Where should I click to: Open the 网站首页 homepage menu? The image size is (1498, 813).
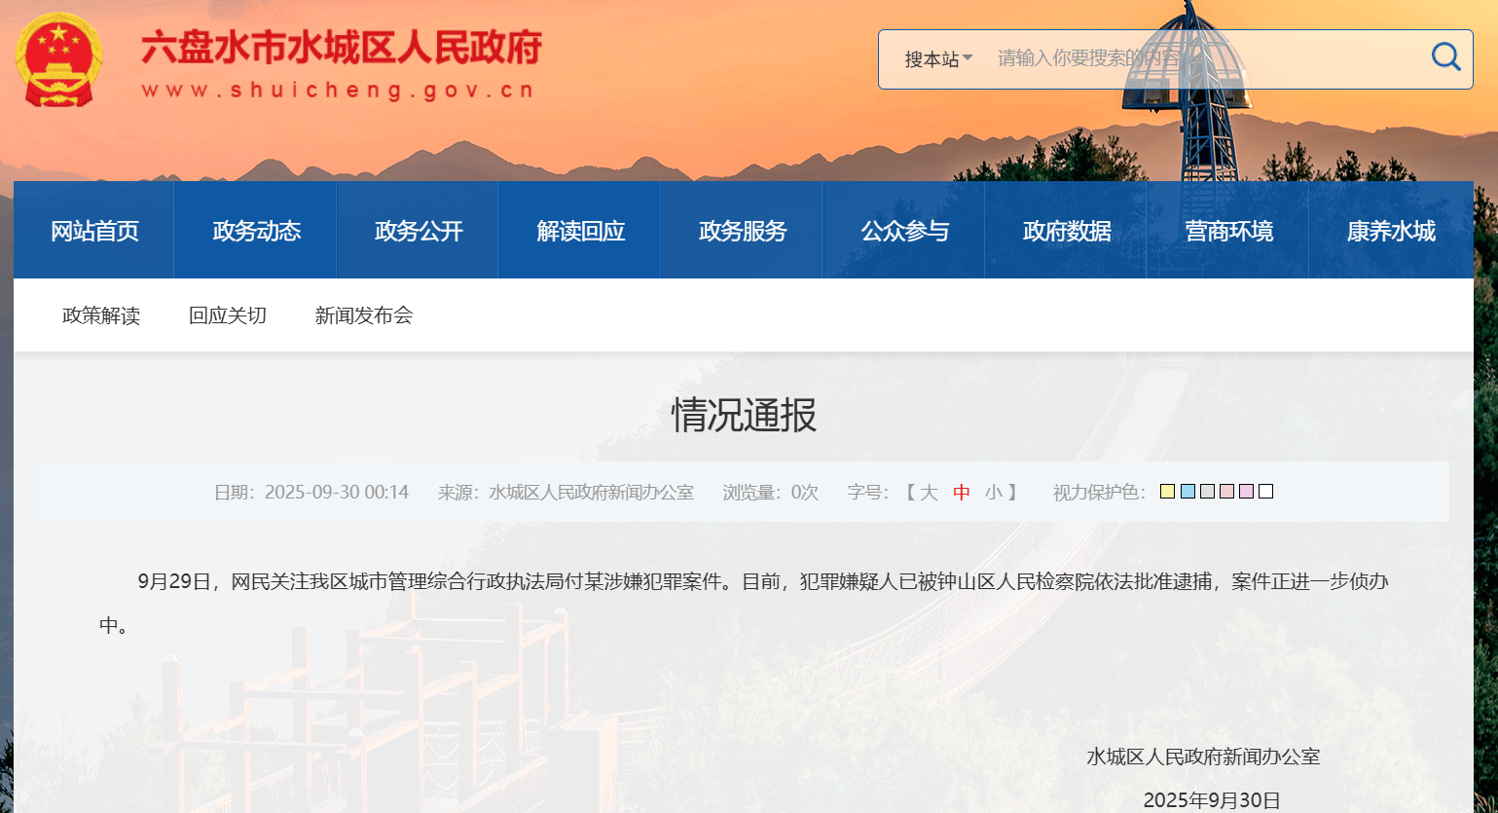[93, 230]
